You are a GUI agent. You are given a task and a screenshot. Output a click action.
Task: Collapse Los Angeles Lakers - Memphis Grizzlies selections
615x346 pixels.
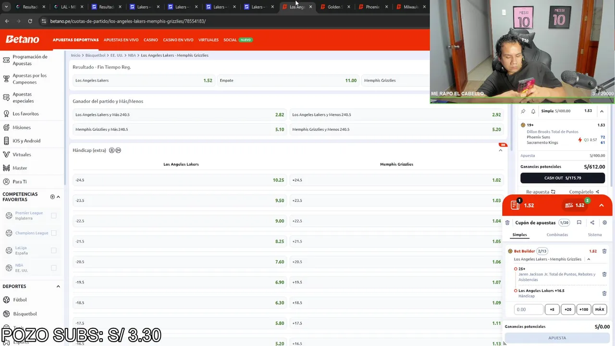[589, 259]
